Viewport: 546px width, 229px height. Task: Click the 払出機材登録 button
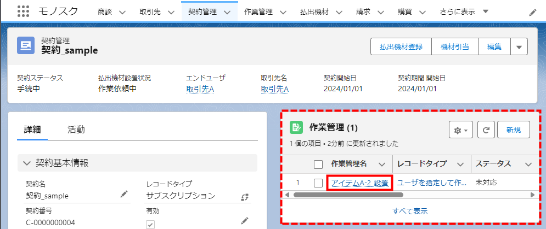tap(401, 47)
